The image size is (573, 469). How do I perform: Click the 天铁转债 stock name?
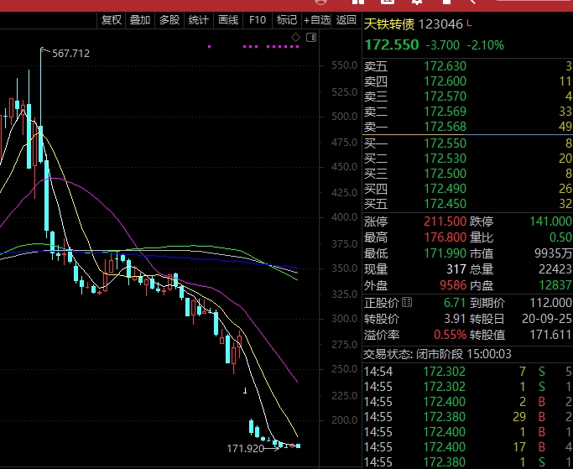(x=390, y=26)
